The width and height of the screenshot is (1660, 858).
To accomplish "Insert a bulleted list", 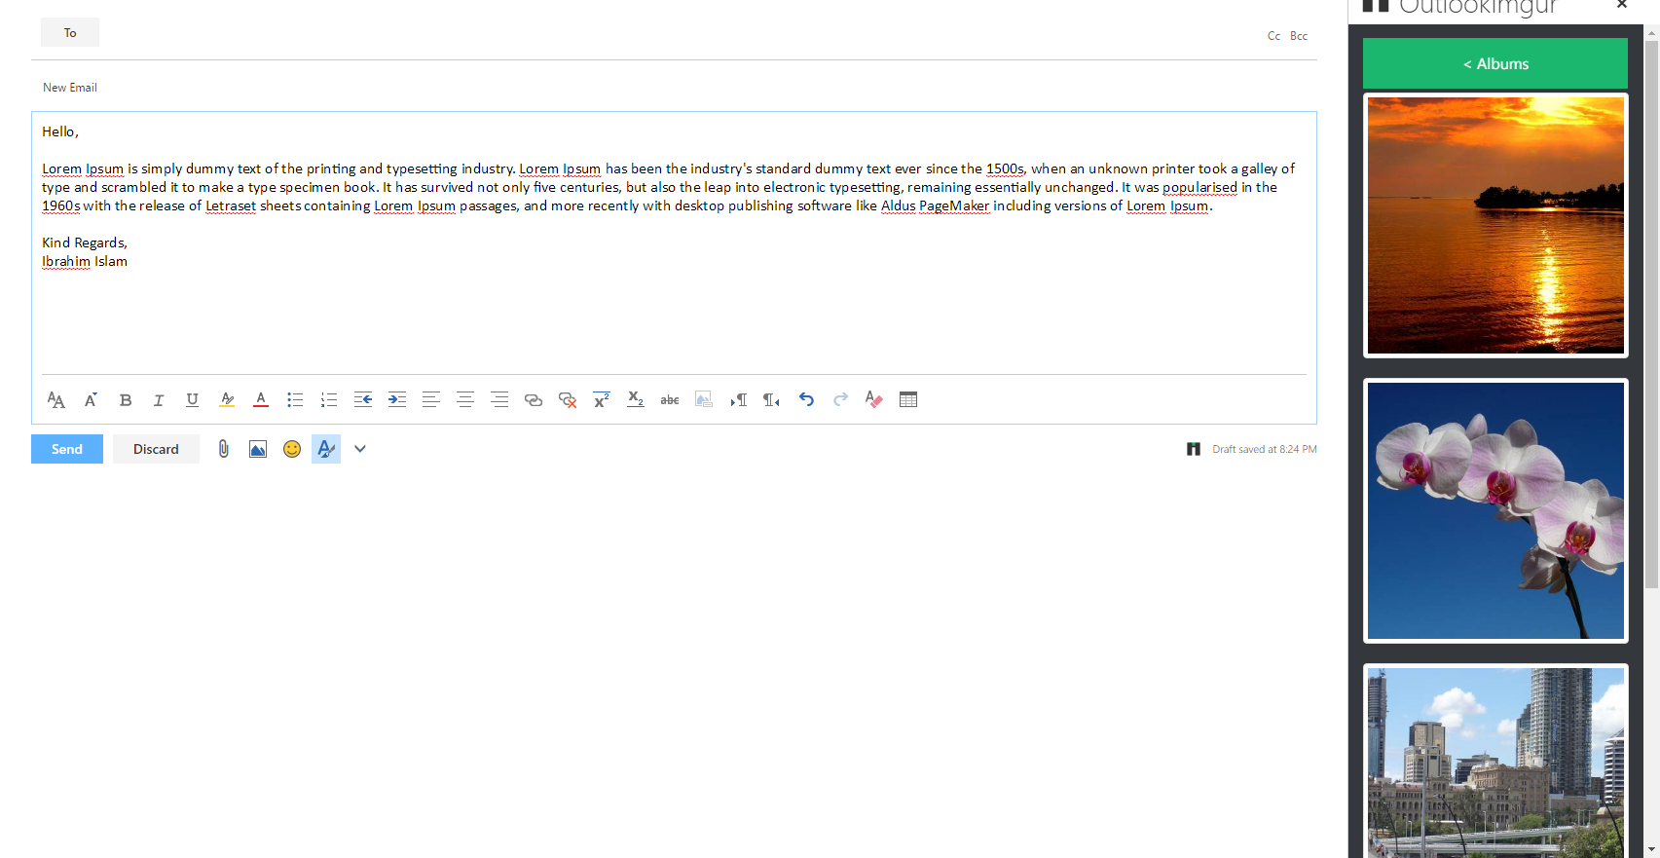I will (295, 399).
